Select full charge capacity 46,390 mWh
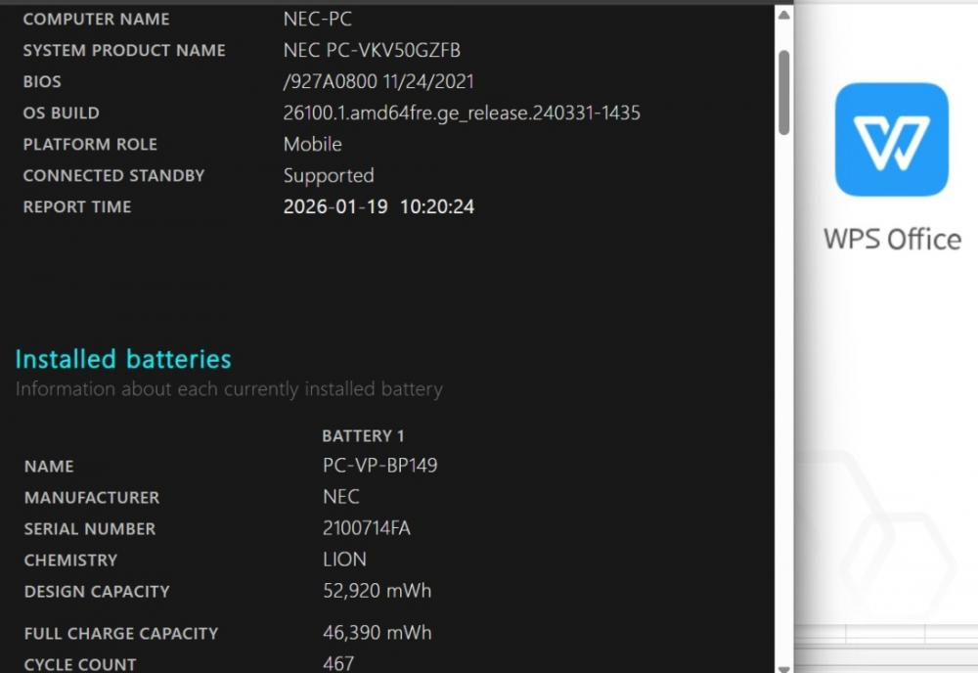The width and height of the screenshot is (978, 673). click(377, 633)
